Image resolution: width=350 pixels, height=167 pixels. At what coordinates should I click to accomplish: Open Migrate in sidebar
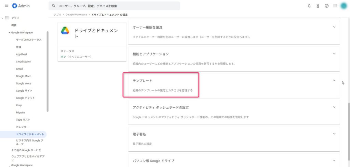coord(20,113)
